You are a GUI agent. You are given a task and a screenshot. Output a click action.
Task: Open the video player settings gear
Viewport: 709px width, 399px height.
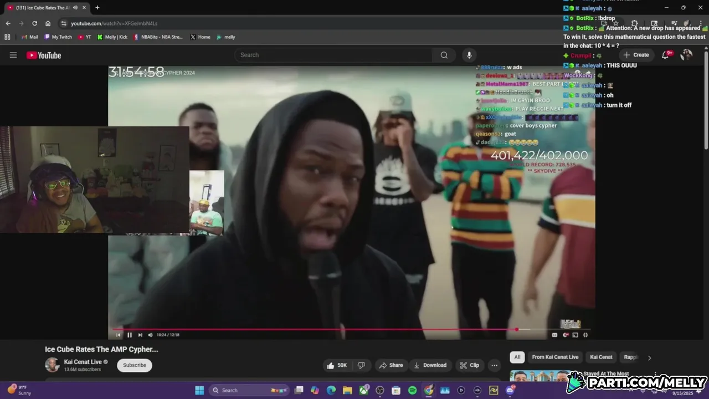pyautogui.click(x=565, y=335)
